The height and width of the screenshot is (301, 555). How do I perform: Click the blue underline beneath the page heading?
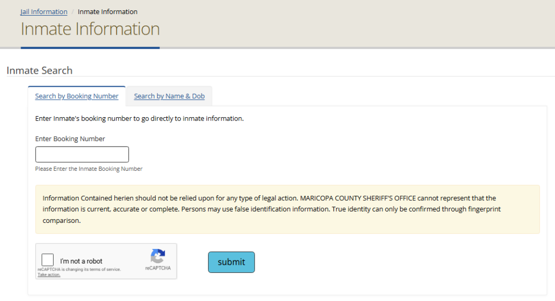click(90, 48)
